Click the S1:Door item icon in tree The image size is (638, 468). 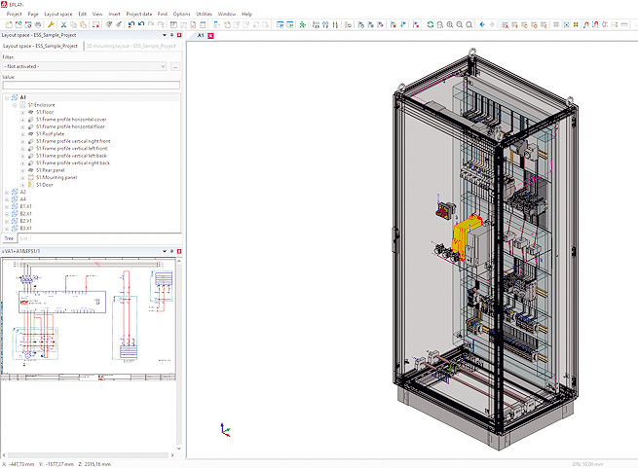point(30,185)
